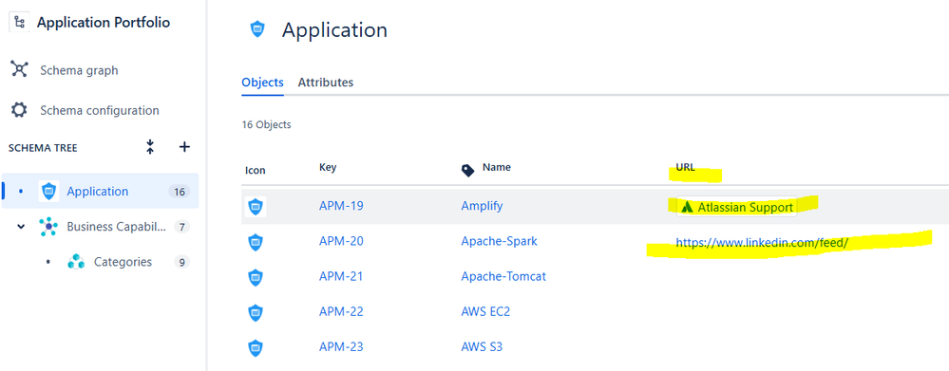Image resolution: width=949 pixels, height=371 pixels.
Task: Add new object type plus icon
Action: (185, 147)
